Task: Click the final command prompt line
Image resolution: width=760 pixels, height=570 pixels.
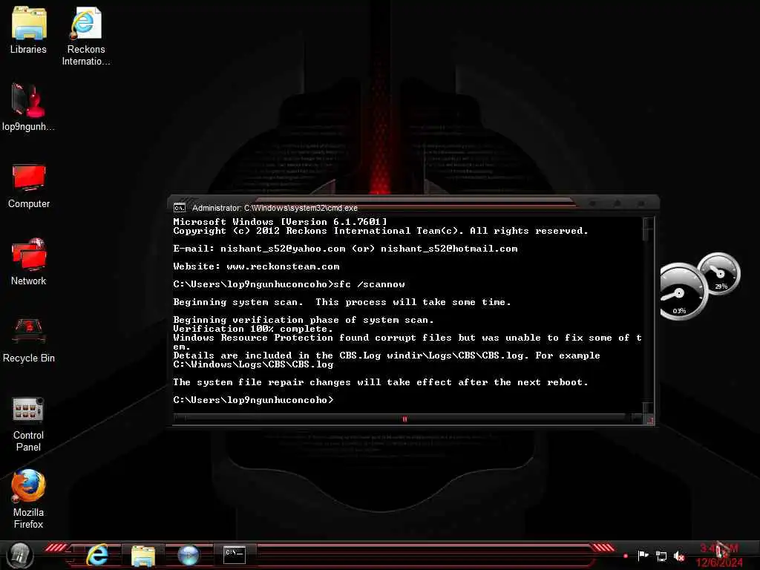Action: point(253,400)
